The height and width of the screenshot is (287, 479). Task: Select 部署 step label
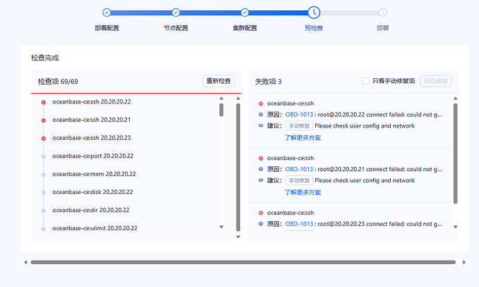coord(383,28)
